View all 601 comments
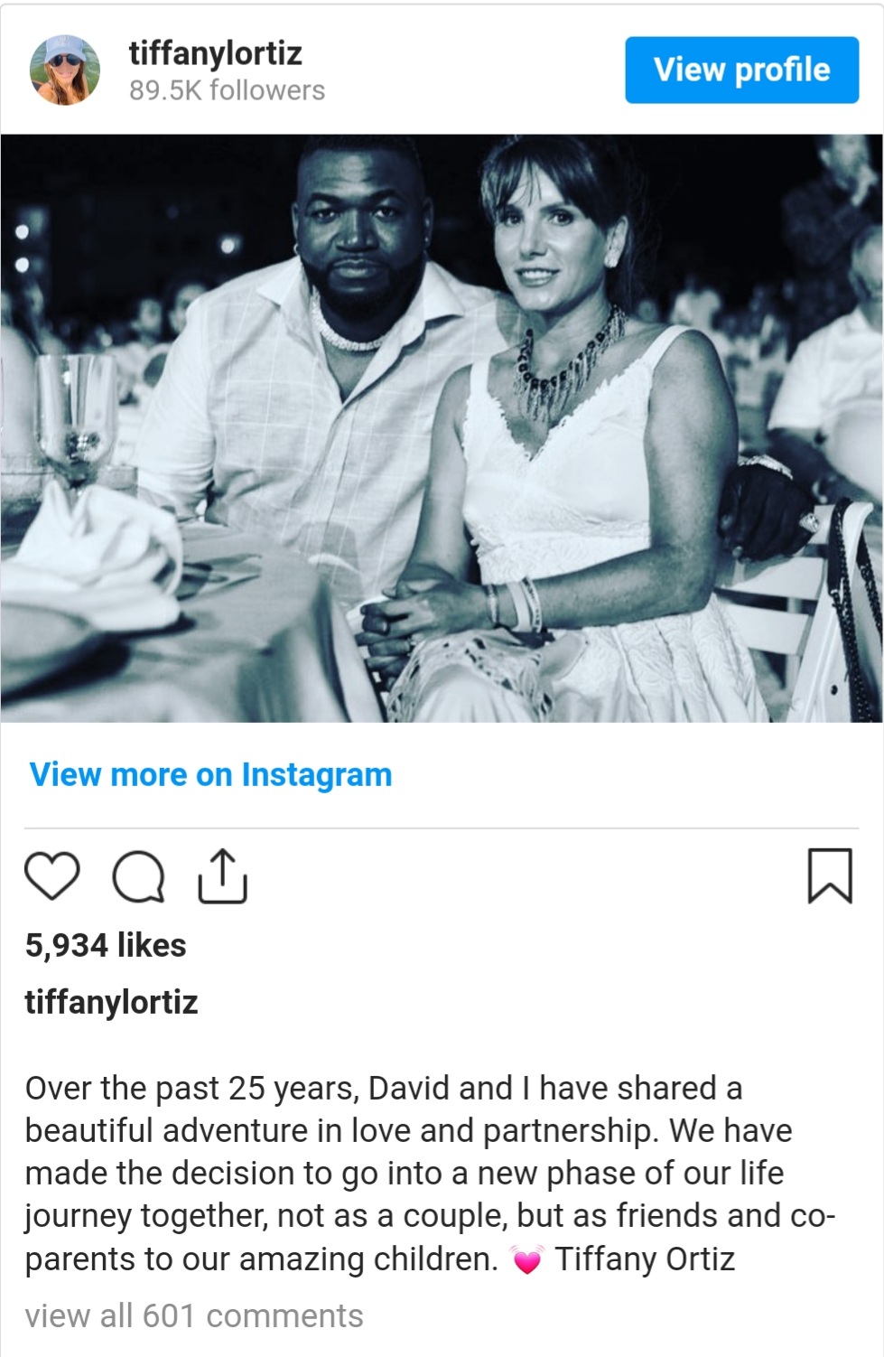 (x=194, y=1316)
